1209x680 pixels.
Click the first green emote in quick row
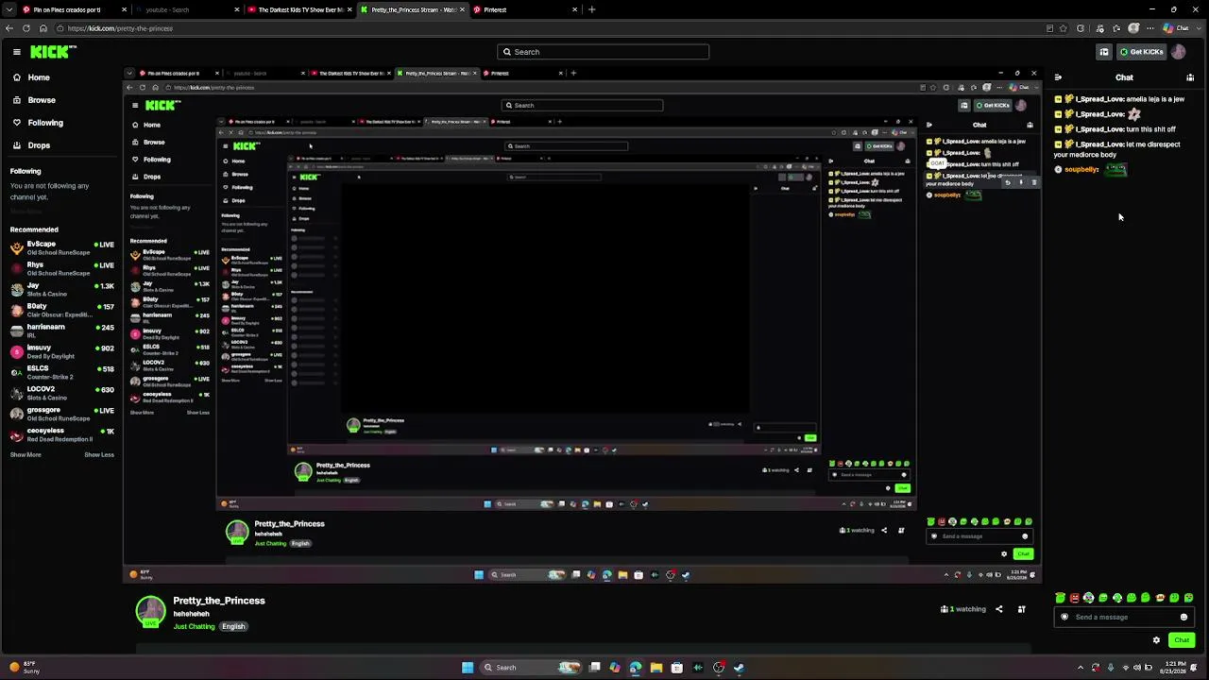coord(1061,598)
